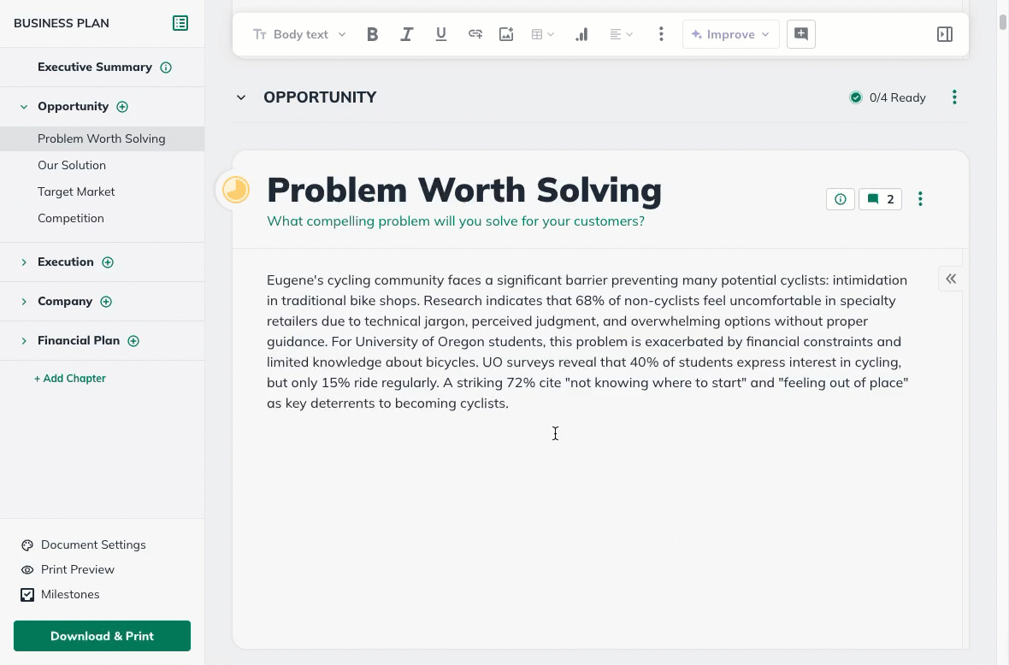Select Our Solution in sidebar

[x=72, y=165]
